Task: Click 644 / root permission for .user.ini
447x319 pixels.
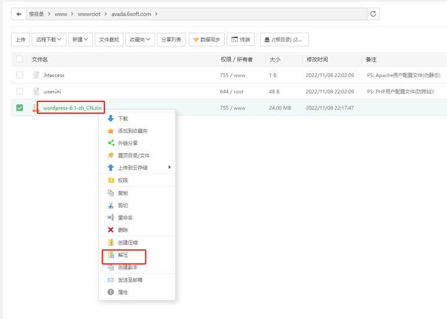Action: click(232, 91)
